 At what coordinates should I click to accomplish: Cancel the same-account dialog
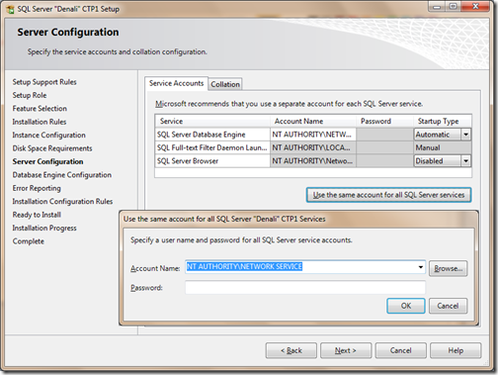tap(448, 306)
